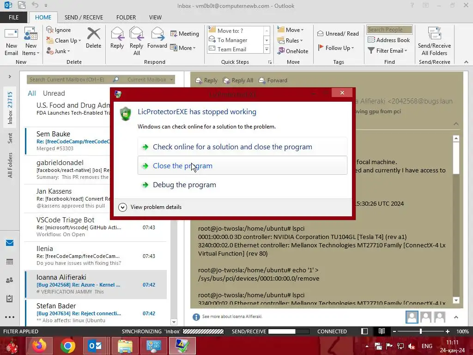Click Forward in the reading pane

tap(273, 80)
